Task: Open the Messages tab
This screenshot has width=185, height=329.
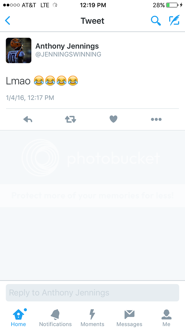Action: coord(129,318)
